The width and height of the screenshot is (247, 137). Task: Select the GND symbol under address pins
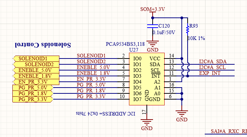pos(182,114)
